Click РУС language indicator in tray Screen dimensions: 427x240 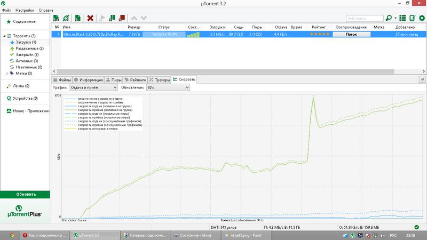coord(393,236)
